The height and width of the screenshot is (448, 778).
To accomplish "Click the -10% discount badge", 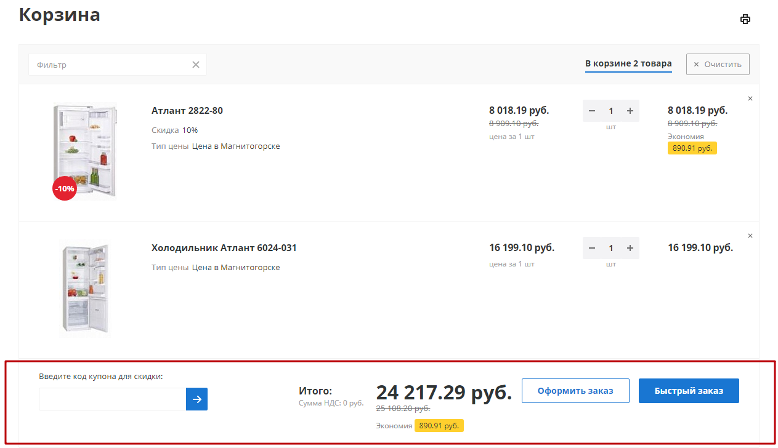I will [64, 189].
